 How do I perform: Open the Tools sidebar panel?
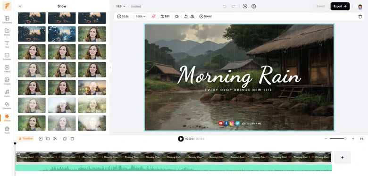7,130
